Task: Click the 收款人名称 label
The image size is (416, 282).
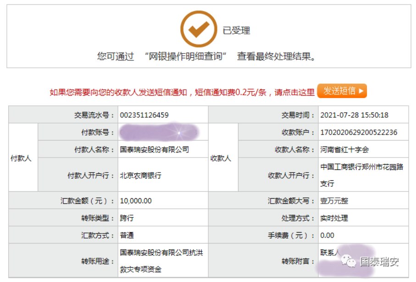Action: 294,149
